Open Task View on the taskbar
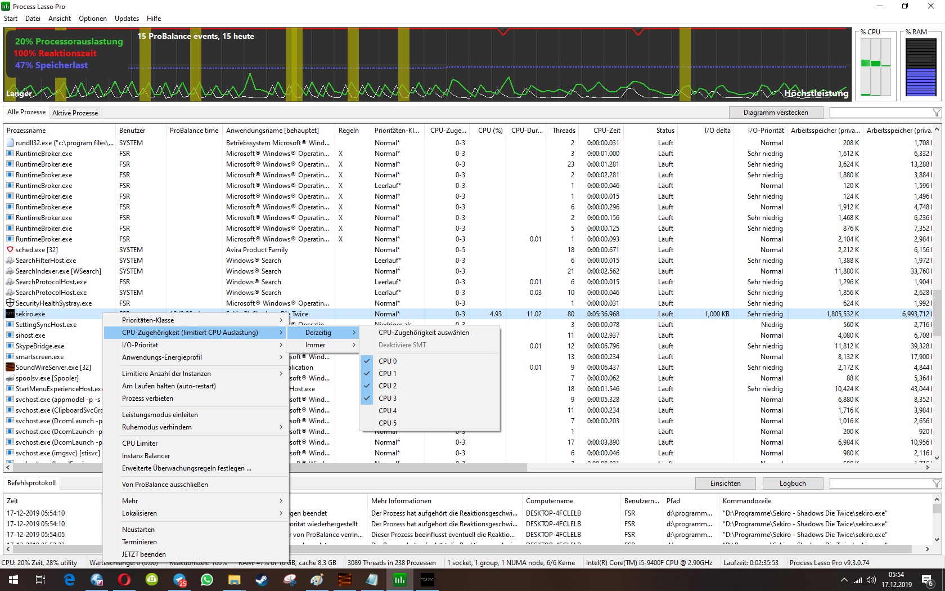Image resolution: width=945 pixels, height=591 pixels. pos(40,580)
